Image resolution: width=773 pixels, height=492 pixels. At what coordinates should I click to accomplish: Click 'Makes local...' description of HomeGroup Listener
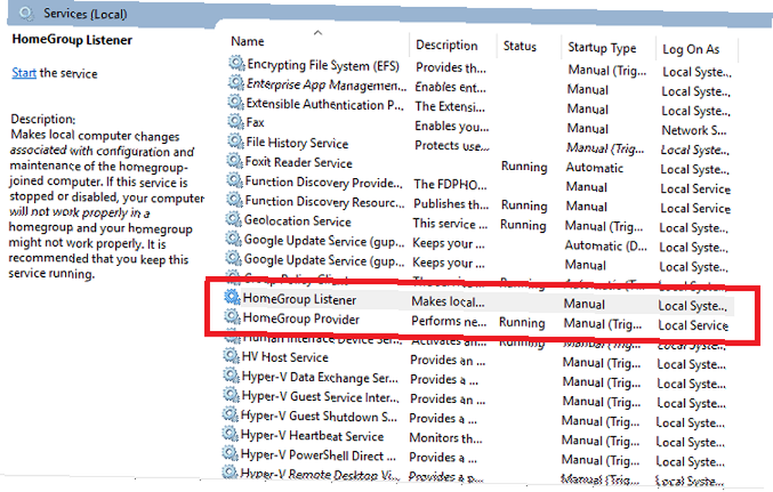click(x=448, y=302)
